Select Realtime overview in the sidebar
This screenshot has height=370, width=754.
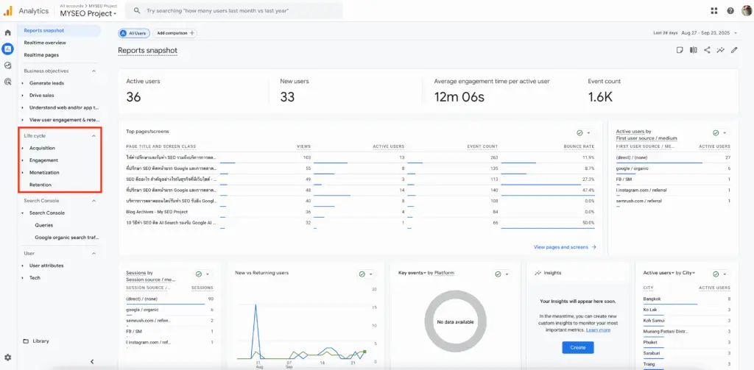pyautogui.click(x=45, y=43)
